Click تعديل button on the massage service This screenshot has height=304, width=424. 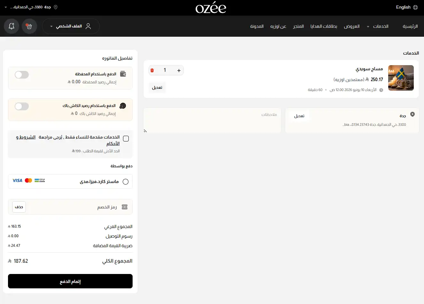pyautogui.click(x=157, y=87)
